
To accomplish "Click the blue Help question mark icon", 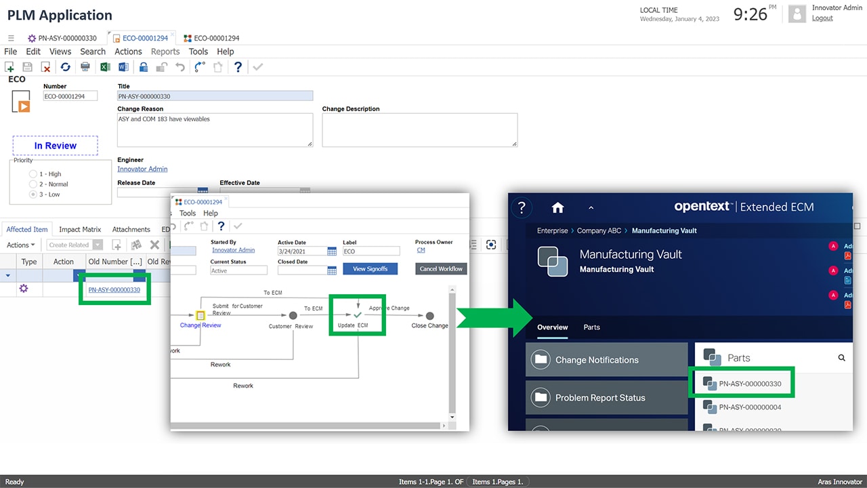I will (238, 67).
